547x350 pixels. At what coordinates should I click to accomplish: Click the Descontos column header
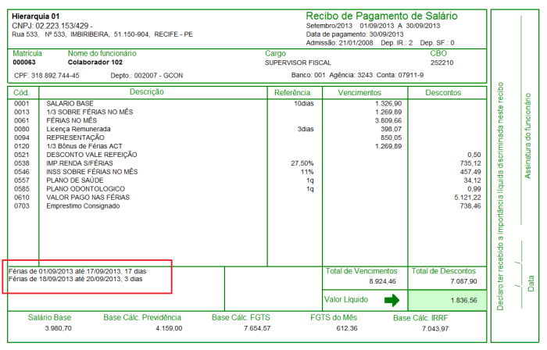tap(443, 92)
